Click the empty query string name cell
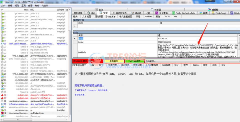This screenshot has width=240, height=122. (x=118, y=26)
